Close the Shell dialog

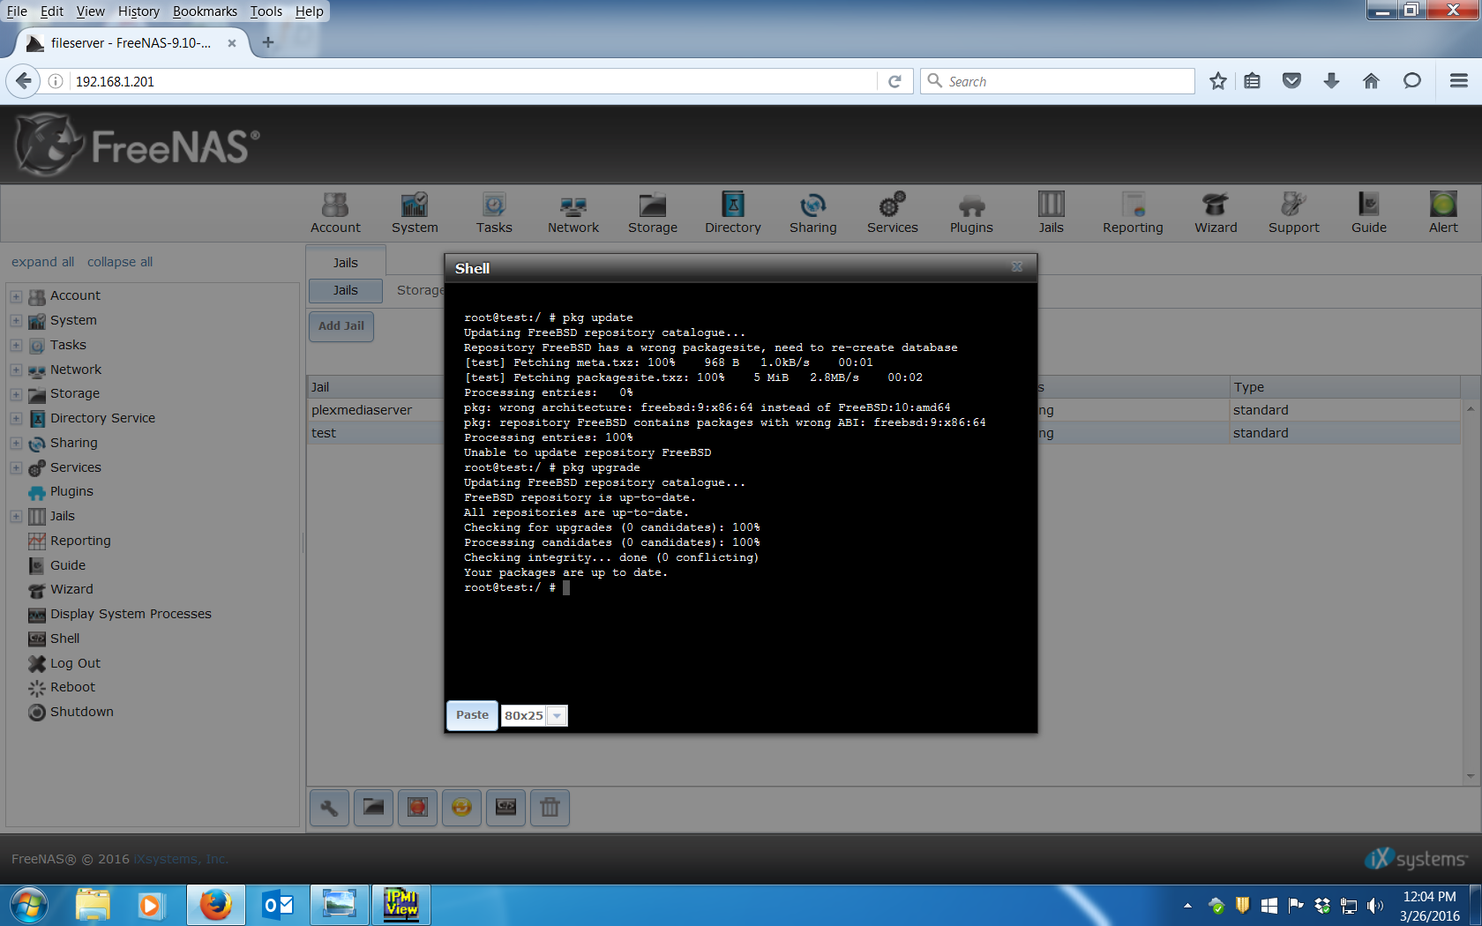pos(1017,267)
